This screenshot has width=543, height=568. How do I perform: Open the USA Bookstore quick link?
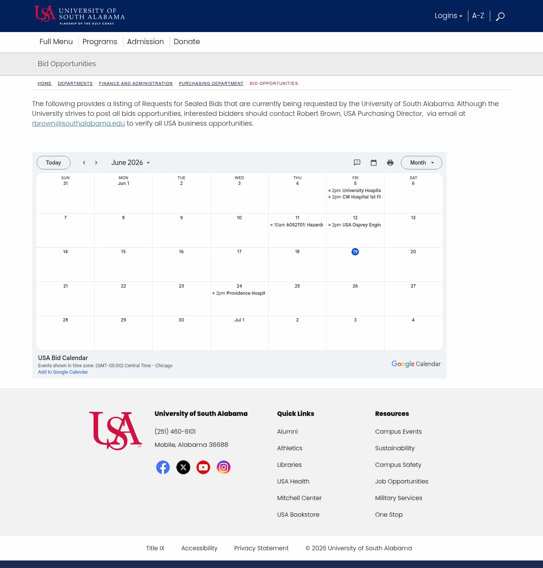point(298,514)
